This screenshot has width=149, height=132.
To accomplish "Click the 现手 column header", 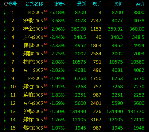I will [97, 4].
